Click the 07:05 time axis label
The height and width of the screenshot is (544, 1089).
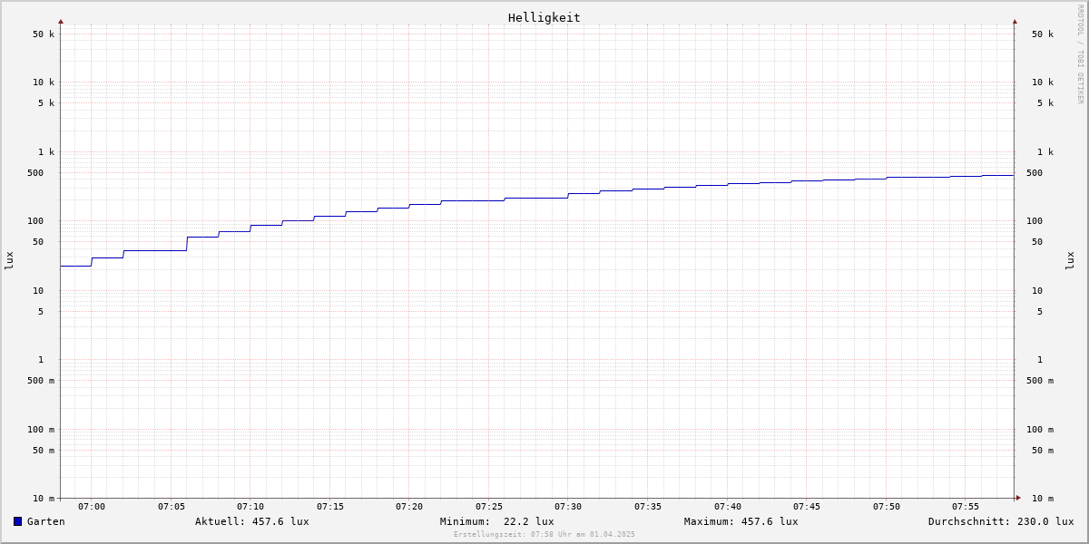(x=172, y=507)
